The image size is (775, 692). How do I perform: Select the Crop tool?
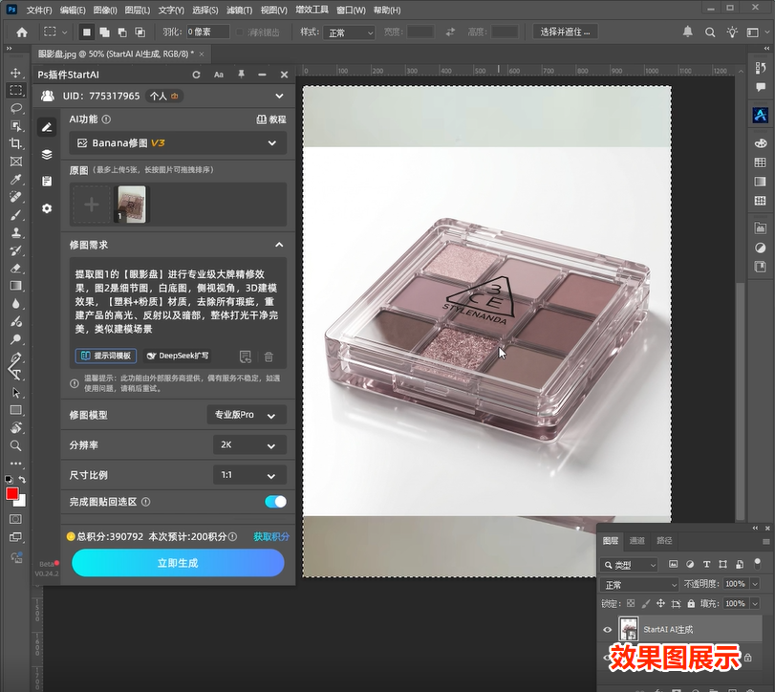point(16,143)
